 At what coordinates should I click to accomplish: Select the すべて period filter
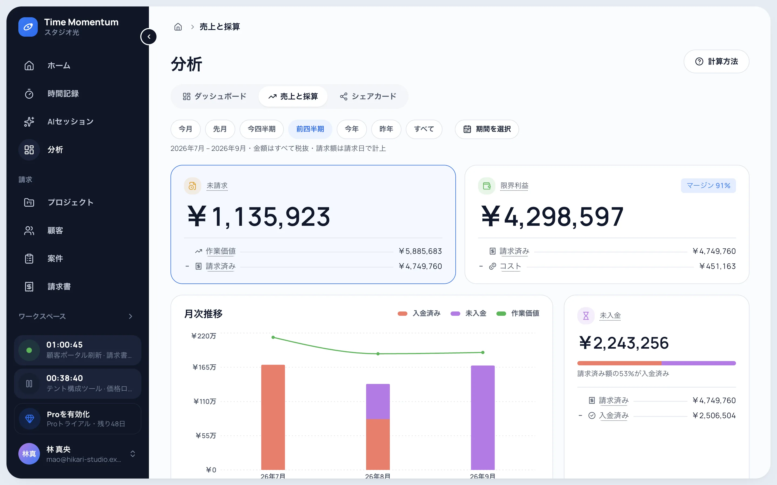pos(424,129)
